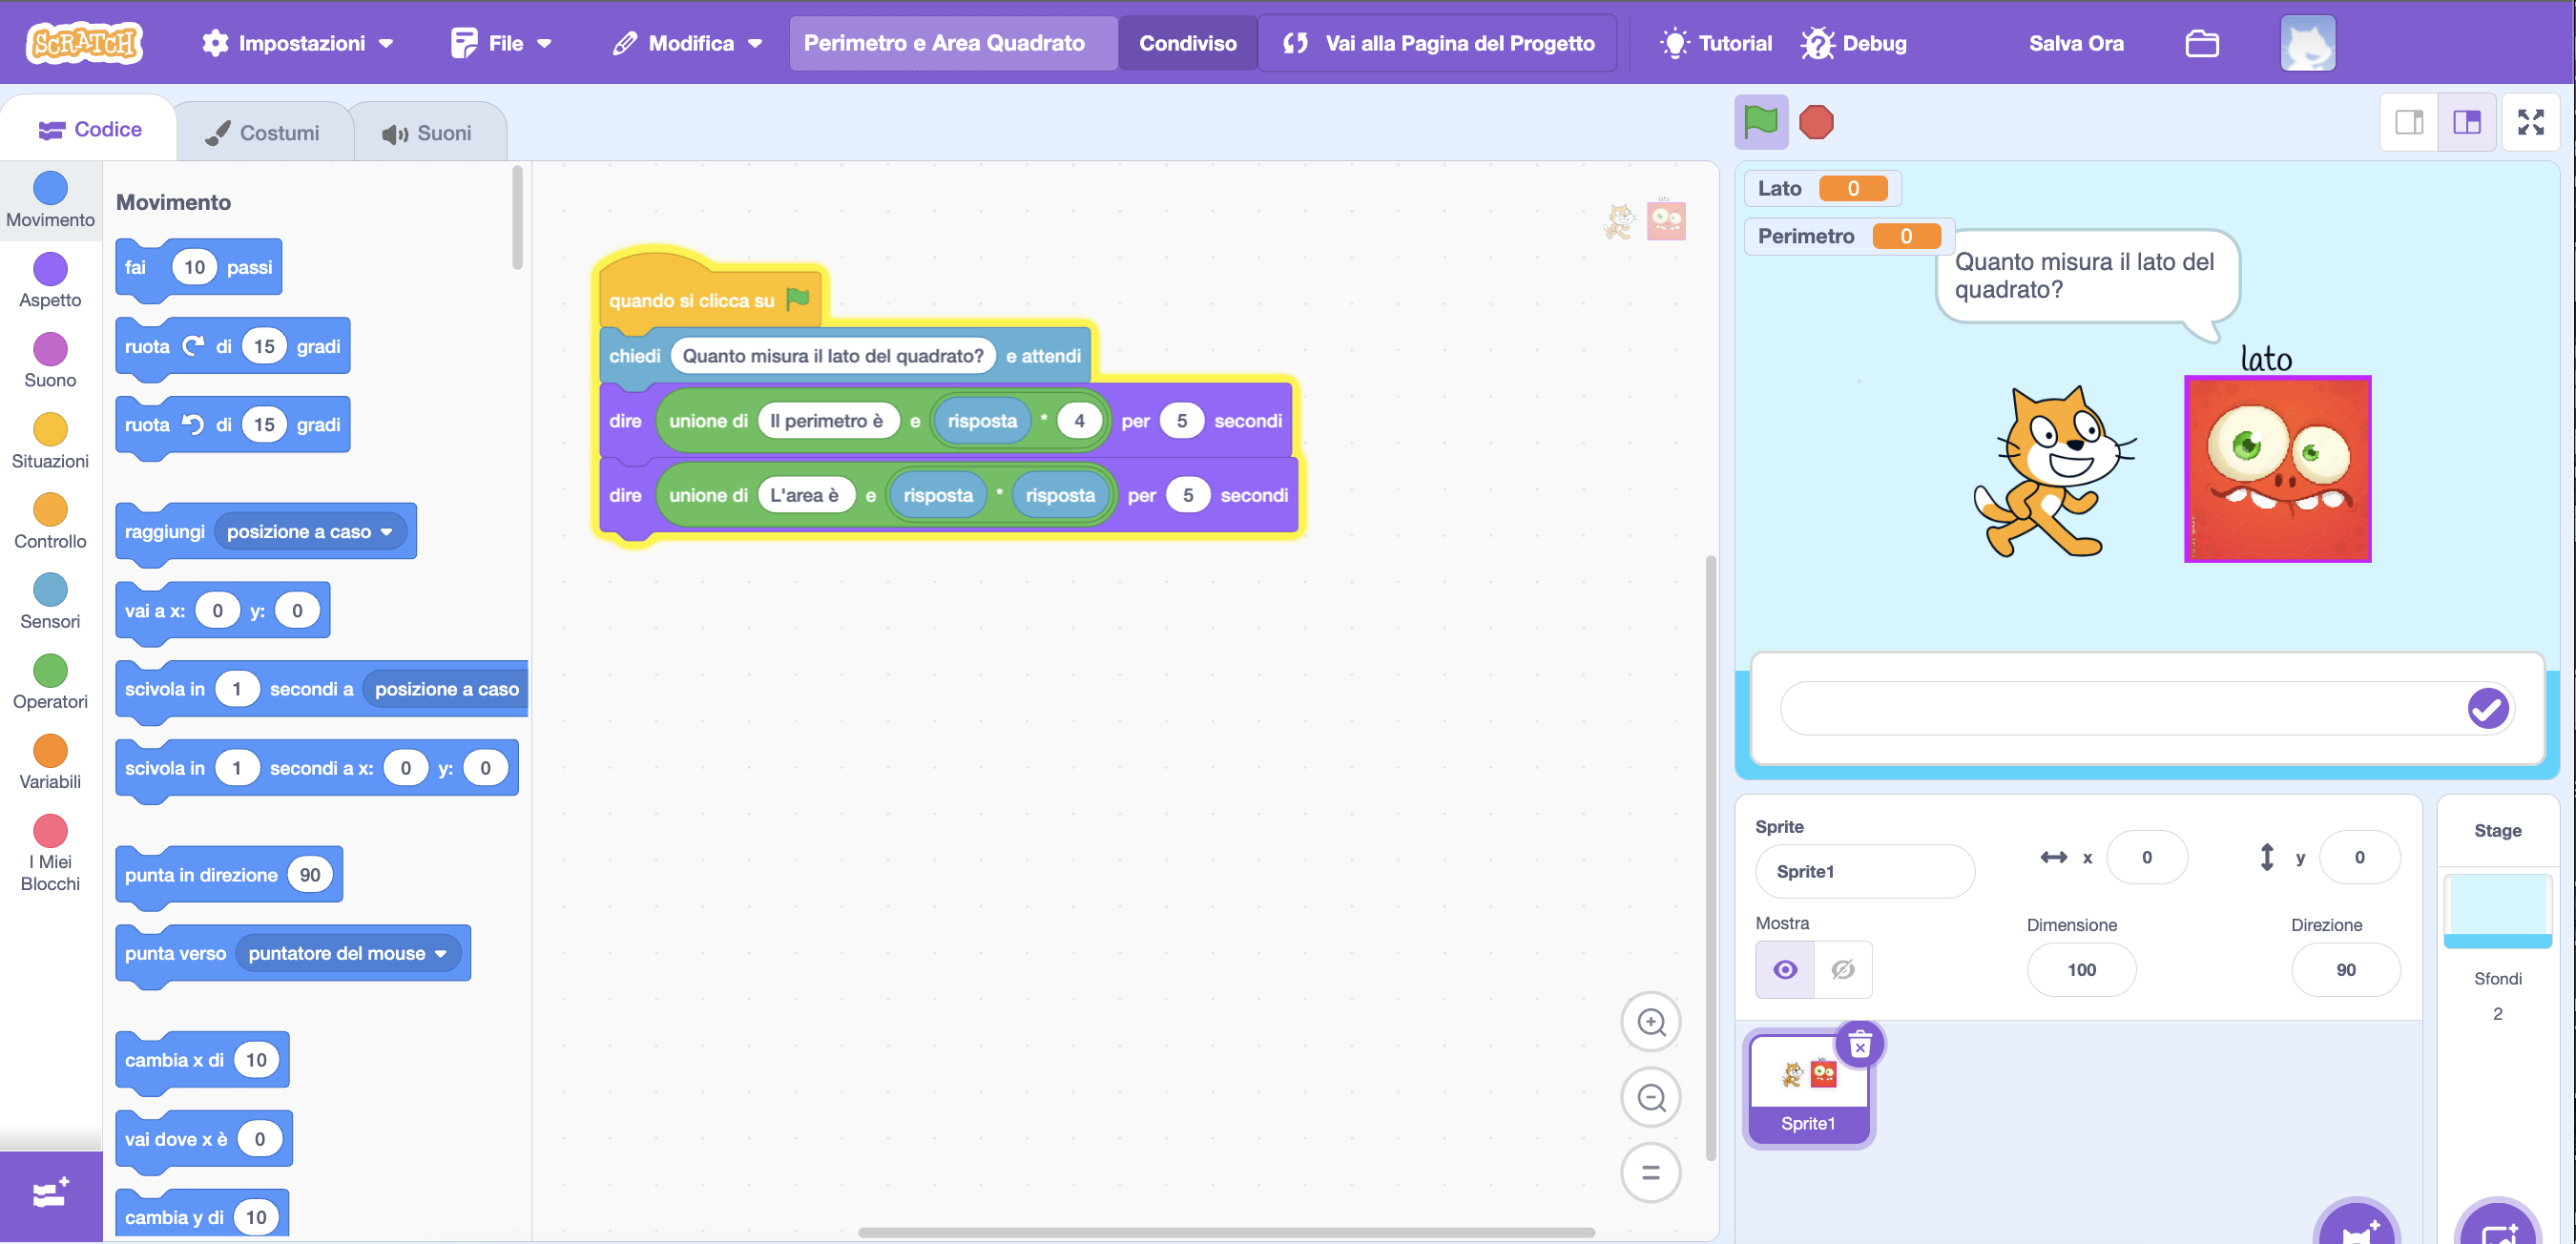Edit the Sprite1 name field
Screen dimensions: 2576x1244
(x=1864, y=871)
